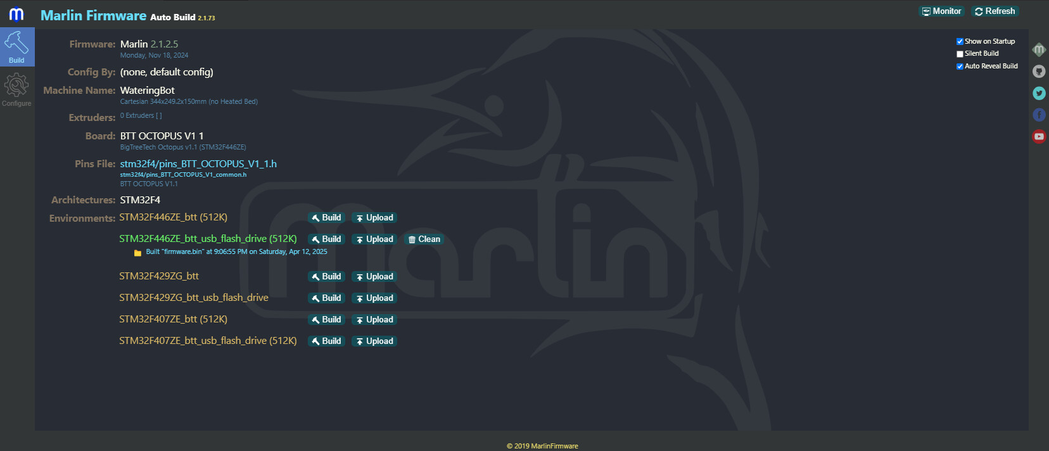Build STM32F429ZG_btt_usb_flash_drive environment

click(326, 298)
